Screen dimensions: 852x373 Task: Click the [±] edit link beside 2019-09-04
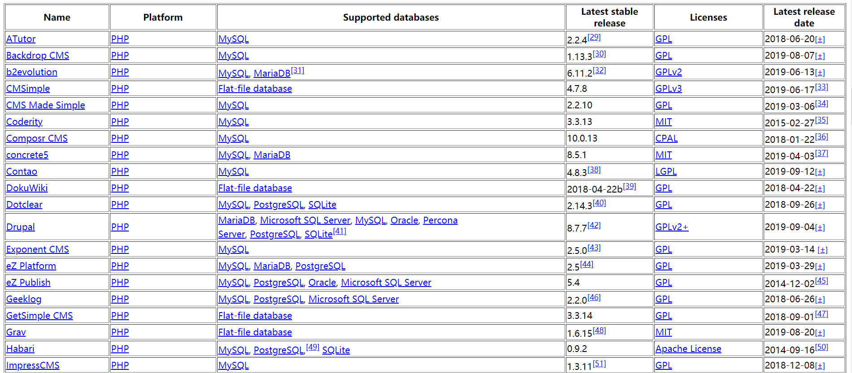coord(820,228)
